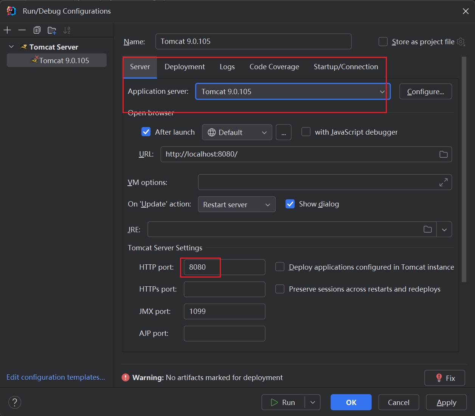This screenshot has height=416, width=475.
Task: Click the Name input field
Action: pyautogui.click(x=253, y=42)
